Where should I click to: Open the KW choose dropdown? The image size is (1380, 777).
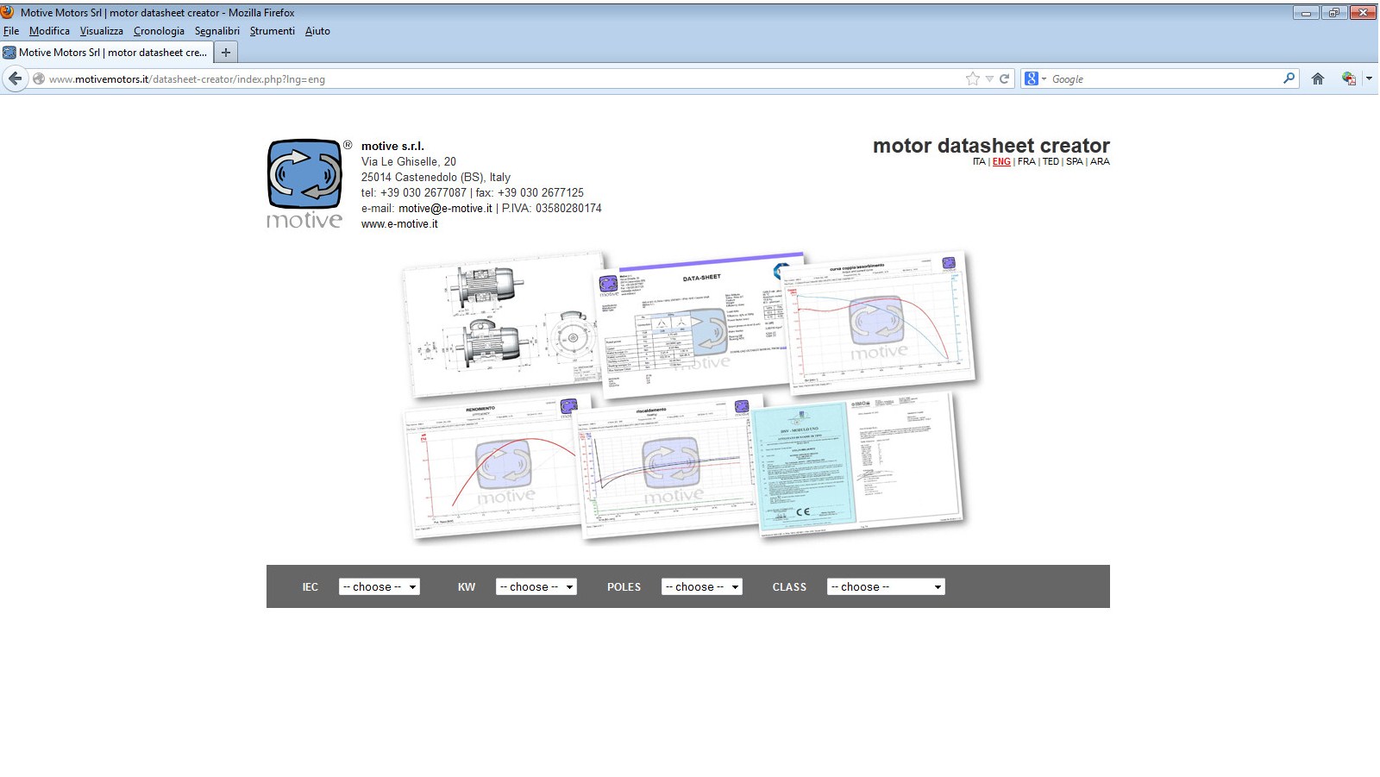point(536,586)
